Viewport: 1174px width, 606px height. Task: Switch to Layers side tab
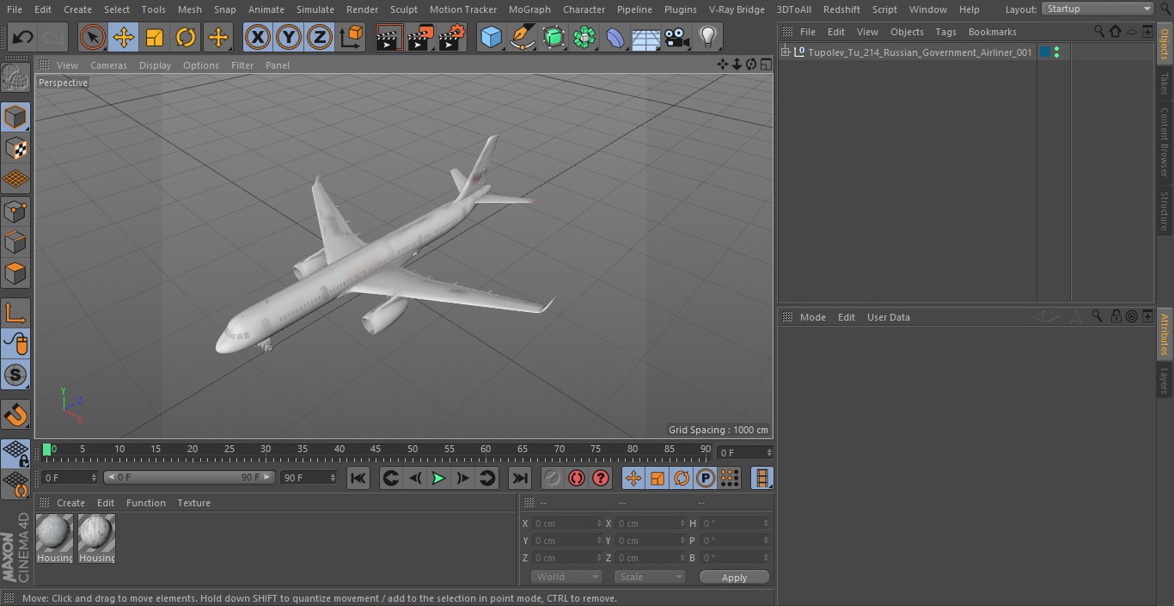1165,381
